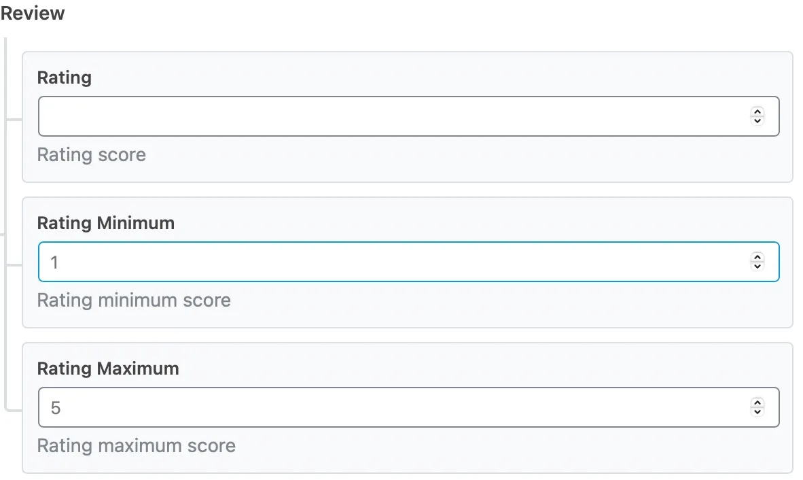The height and width of the screenshot is (480, 803).
Task: Click the "Rating score" help text
Action: (92, 155)
